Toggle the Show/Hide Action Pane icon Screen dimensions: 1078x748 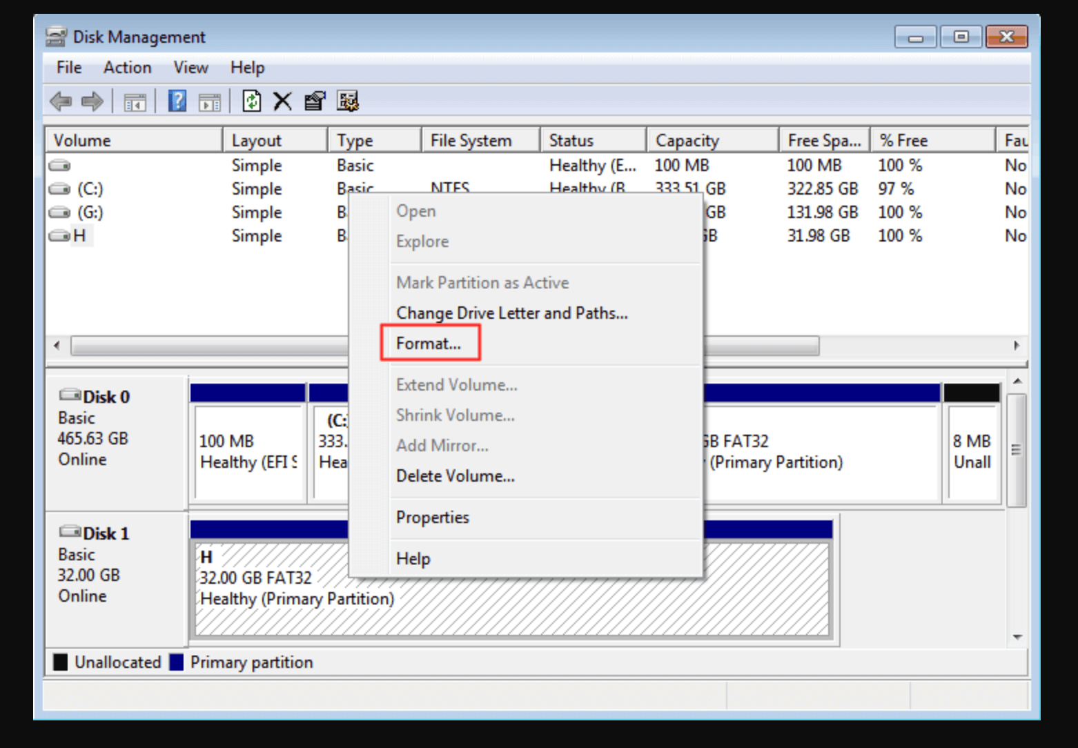[x=209, y=101]
